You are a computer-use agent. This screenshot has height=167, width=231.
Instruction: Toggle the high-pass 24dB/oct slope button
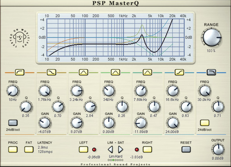(x=13, y=123)
